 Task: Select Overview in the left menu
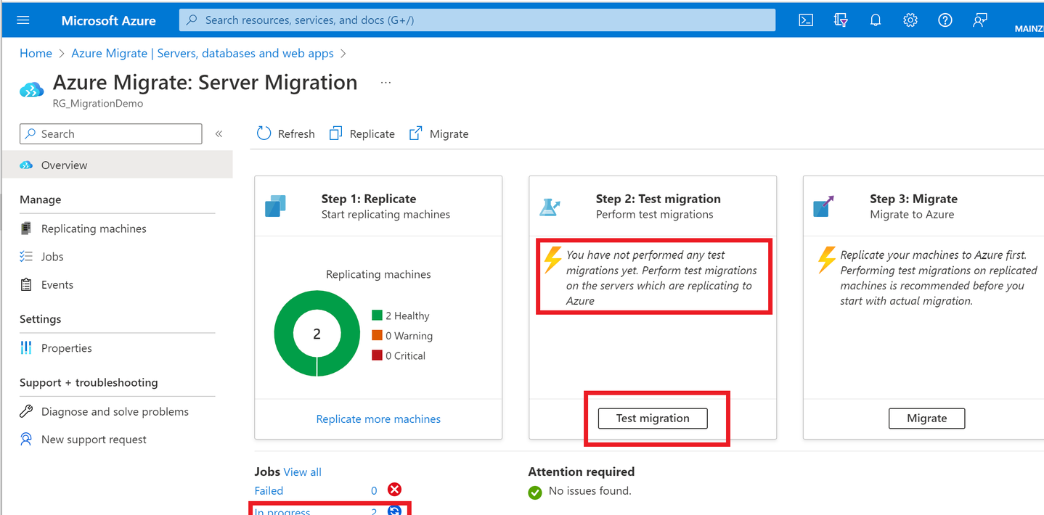[116, 165]
